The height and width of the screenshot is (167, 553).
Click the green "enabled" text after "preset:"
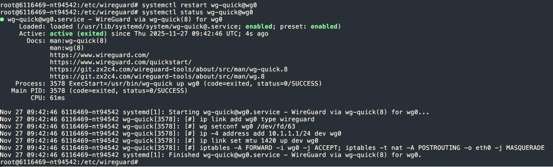coord(324,26)
